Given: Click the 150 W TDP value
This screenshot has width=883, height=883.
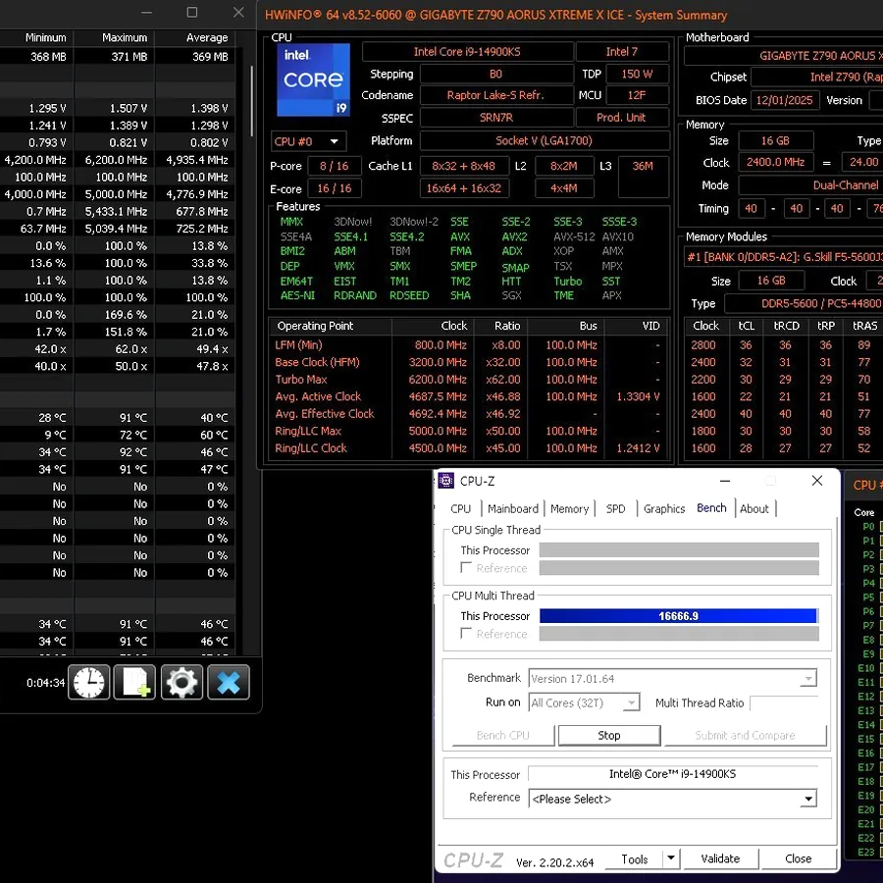Looking at the screenshot, I should [637, 74].
